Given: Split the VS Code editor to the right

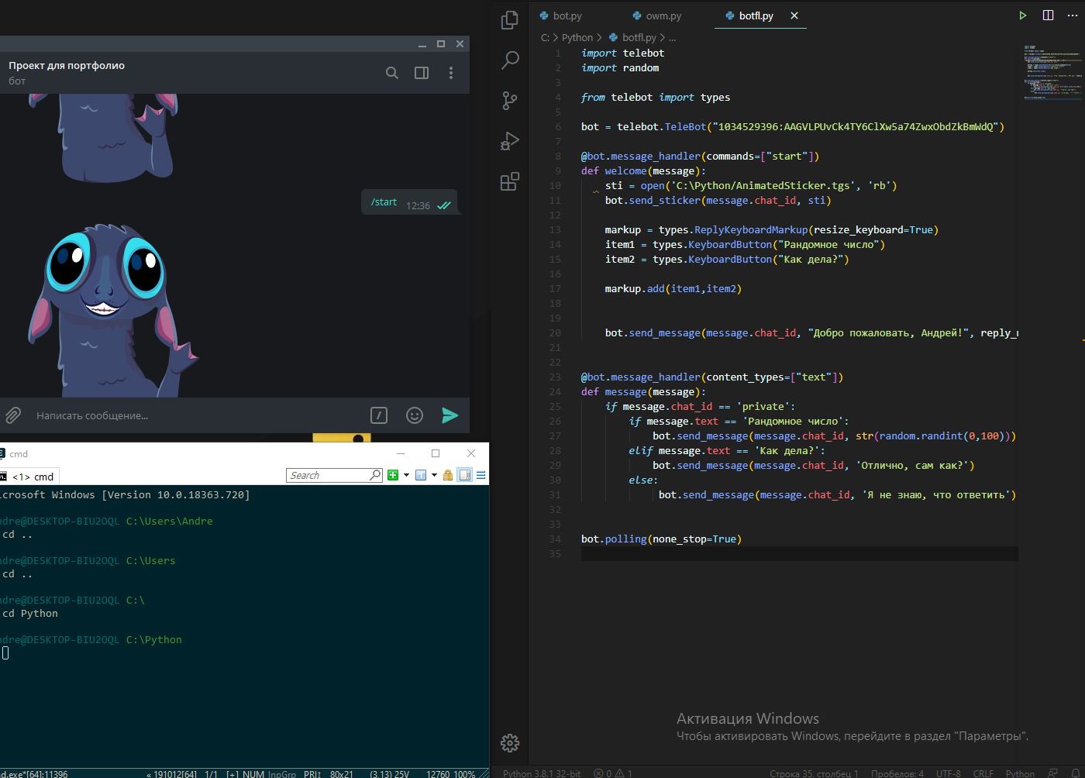Looking at the screenshot, I should 1049,15.
